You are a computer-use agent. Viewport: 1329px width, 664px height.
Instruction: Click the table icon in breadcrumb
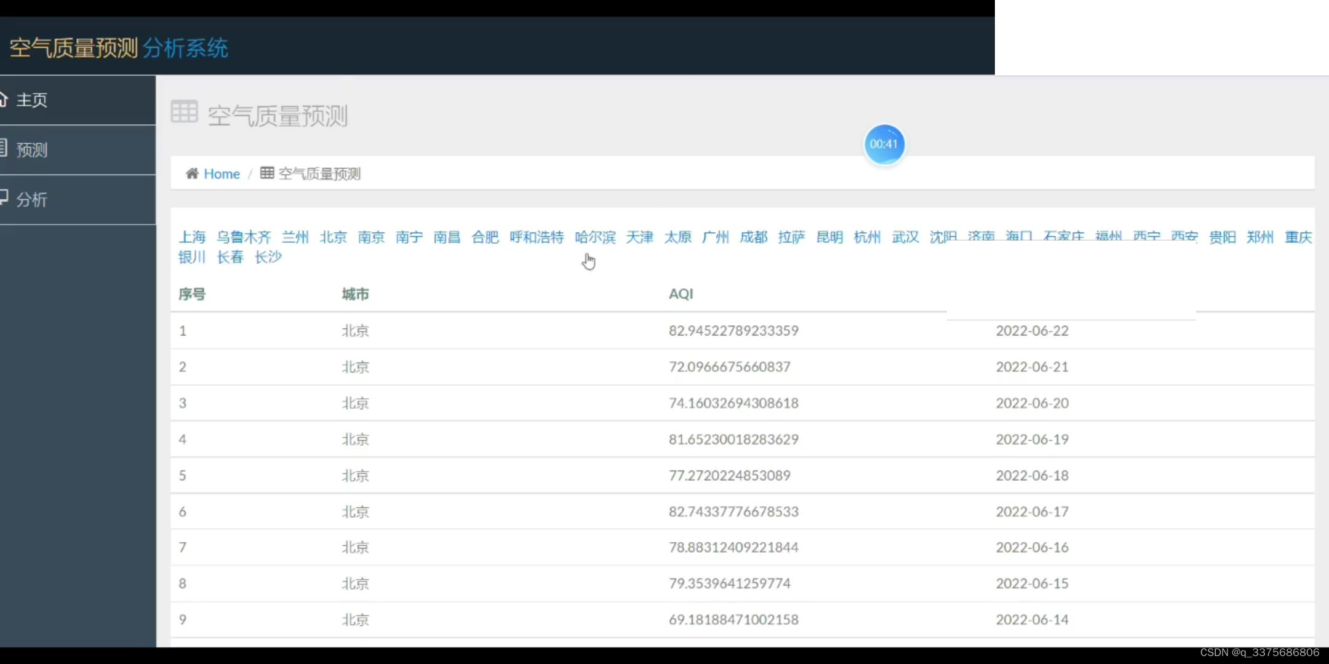267,173
